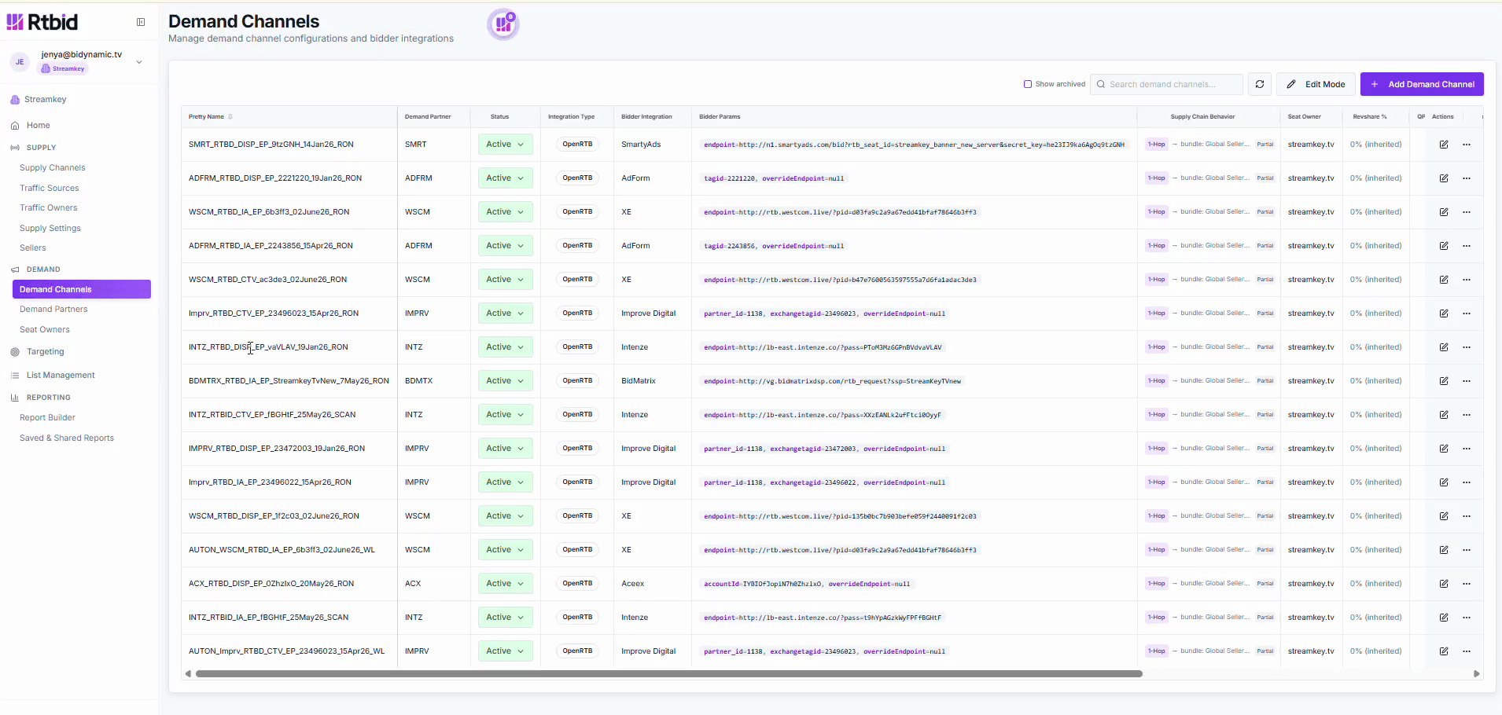
Task: Go to Supply Channels
Action: click(x=53, y=167)
